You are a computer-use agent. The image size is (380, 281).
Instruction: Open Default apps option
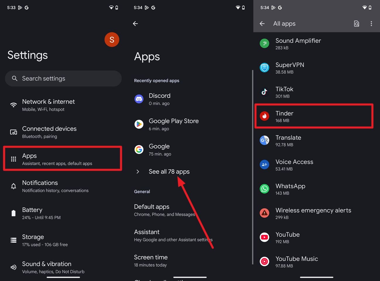(164, 210)
